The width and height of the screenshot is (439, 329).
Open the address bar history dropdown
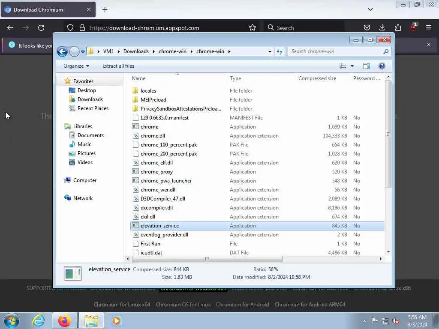coord(270,51)
